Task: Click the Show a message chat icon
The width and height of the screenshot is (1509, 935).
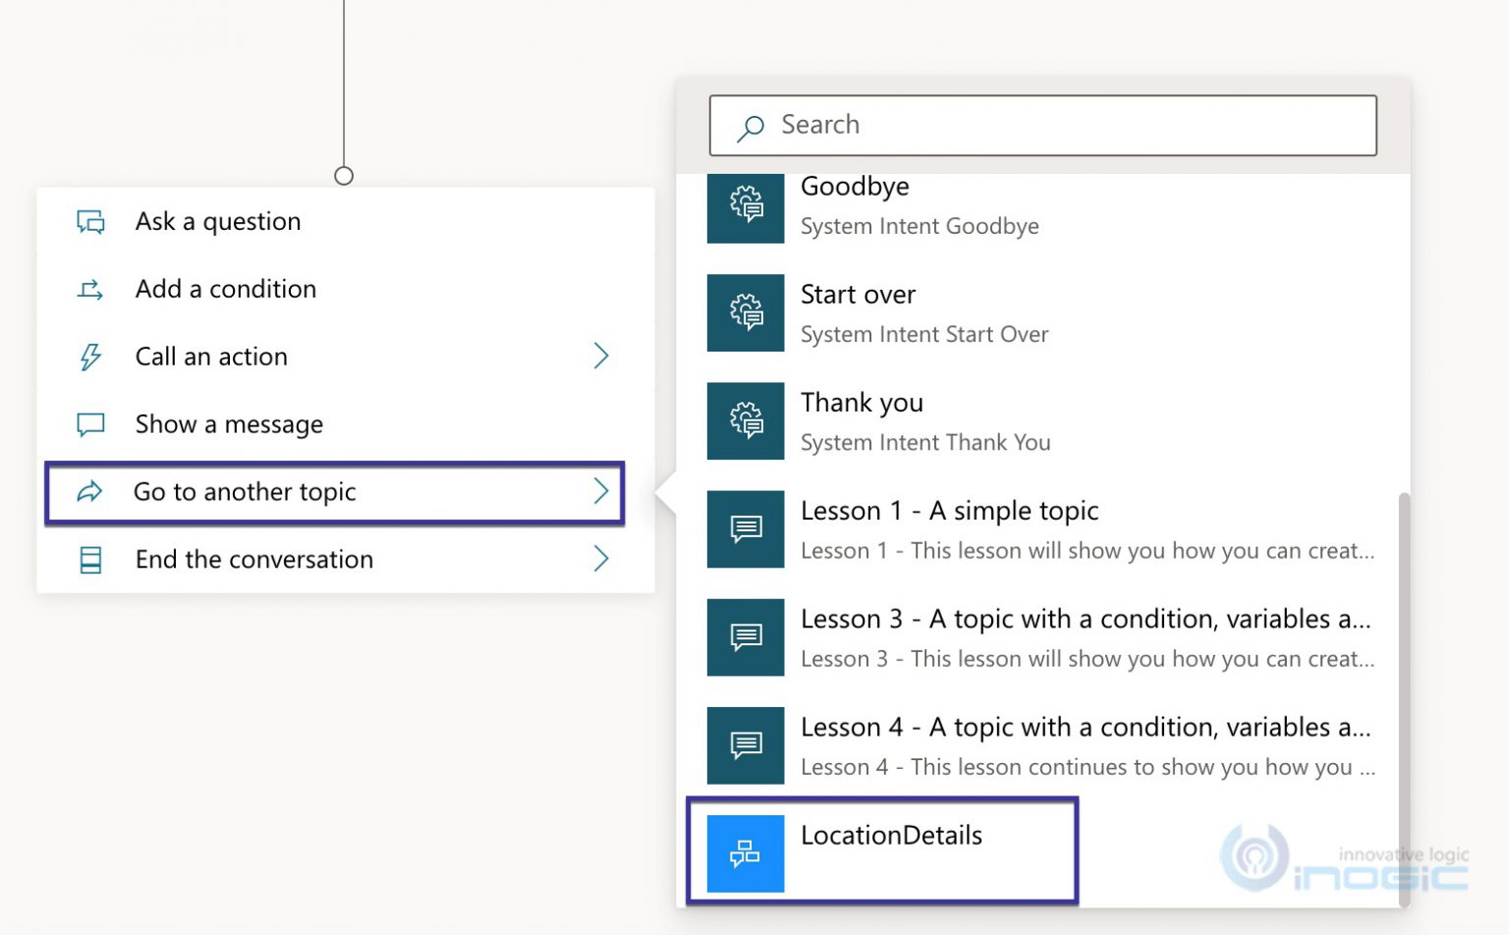Action: coord(89,424)
